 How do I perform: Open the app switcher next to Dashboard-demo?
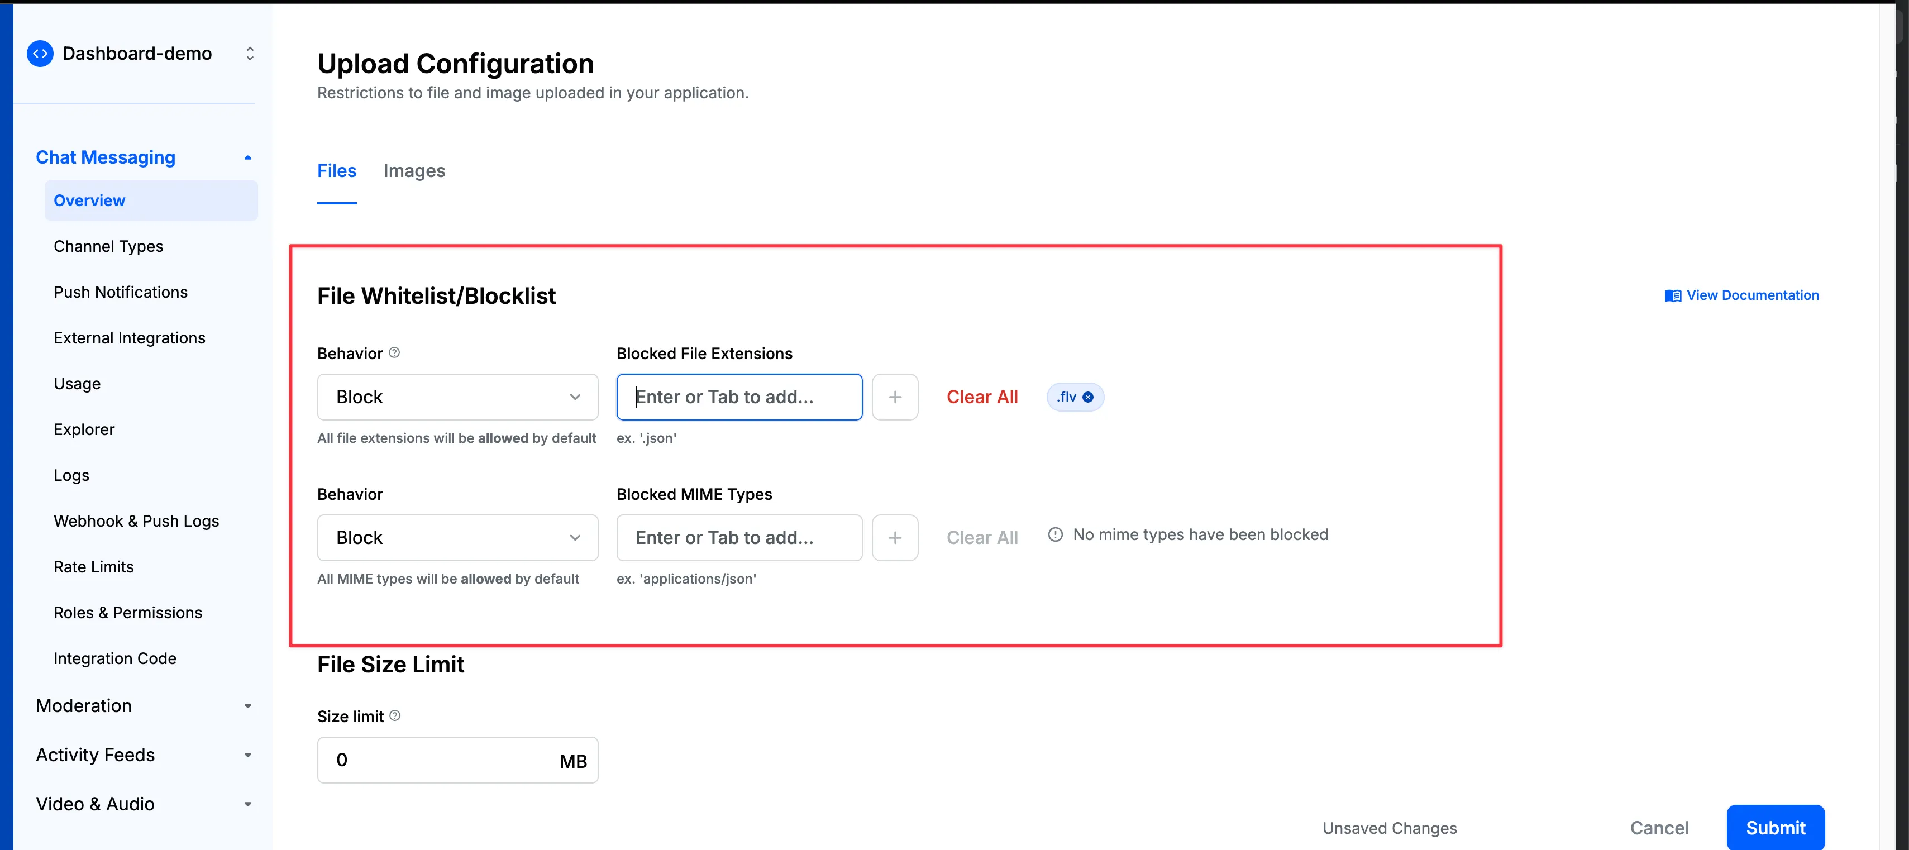[250, 52]
